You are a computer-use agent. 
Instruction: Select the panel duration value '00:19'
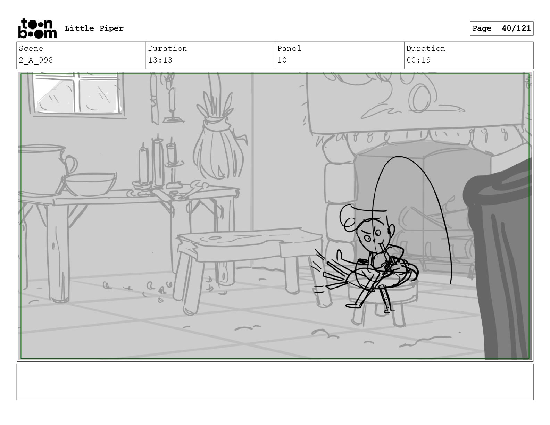tap(418, 60)
